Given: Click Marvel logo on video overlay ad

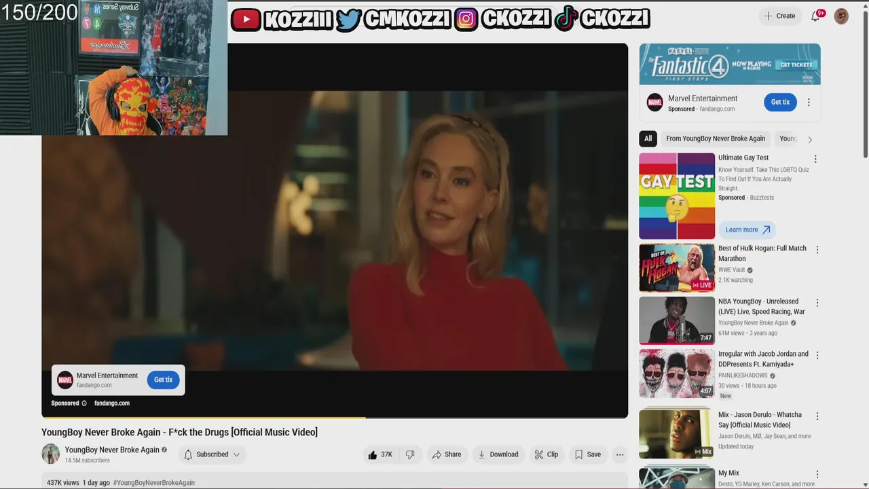Looking at the screenshot, I should pos(65,380).
